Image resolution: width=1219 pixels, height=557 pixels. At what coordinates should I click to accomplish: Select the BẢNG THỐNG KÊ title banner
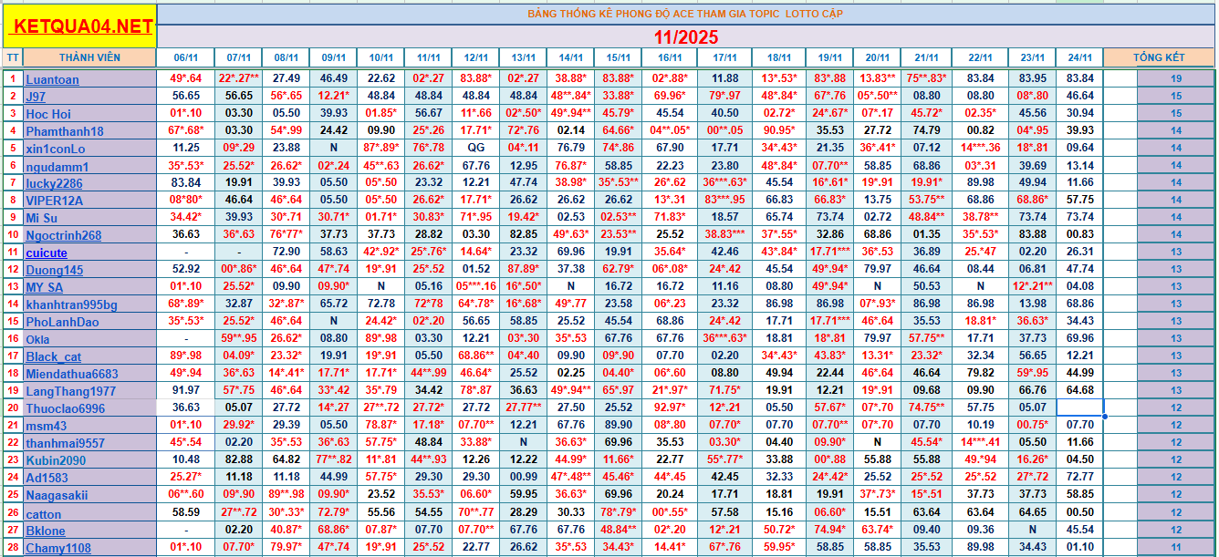pyautogui.click(x=685, y=14)
